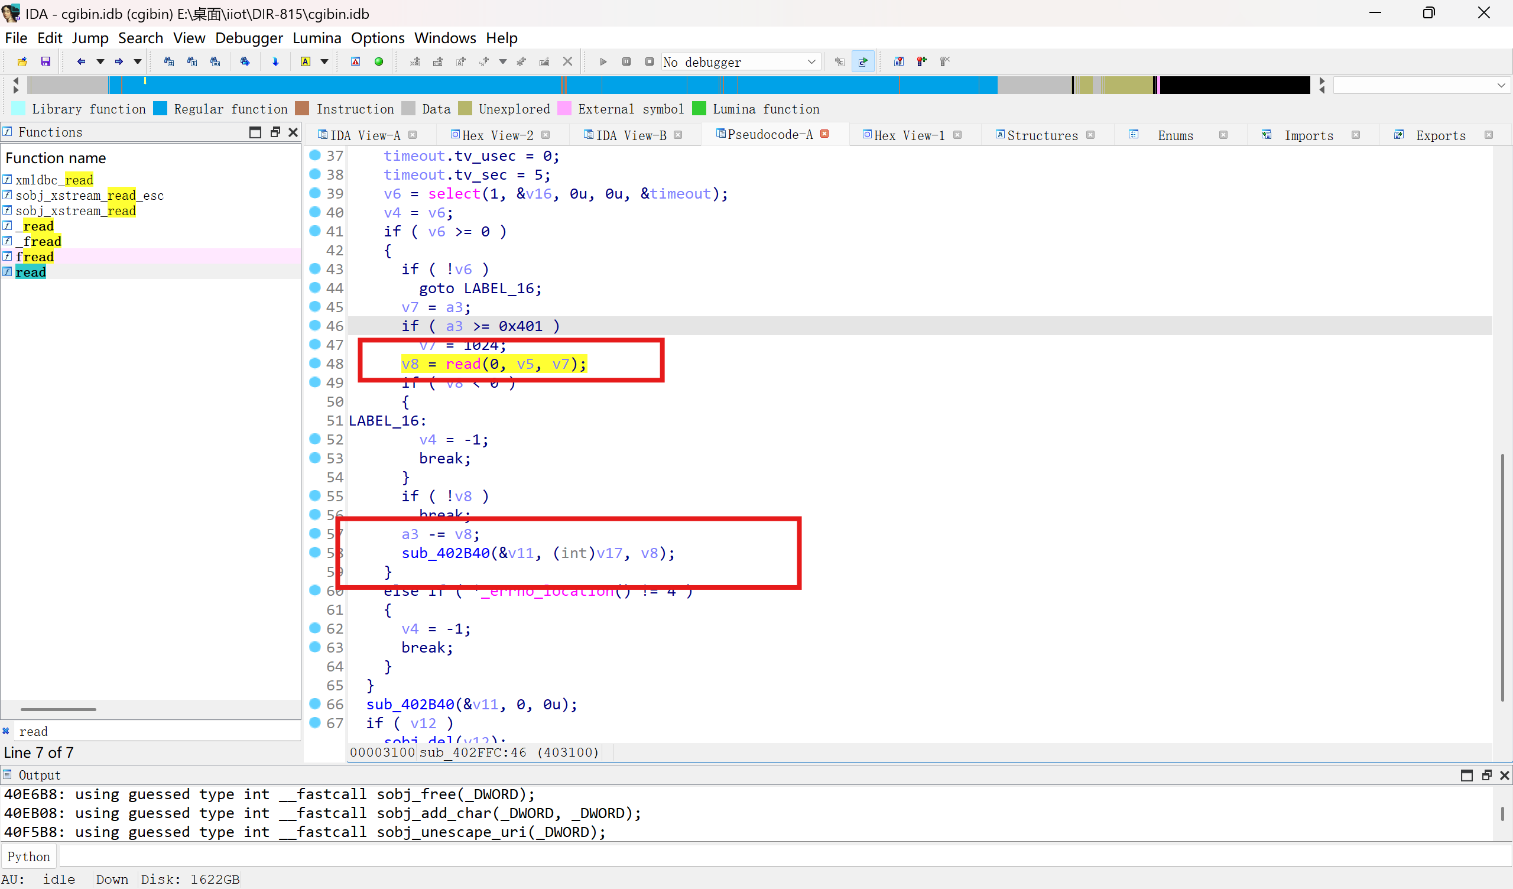Click the Lumina function green legend swatch
Viewport: 1513px width, 889px height.
(699, 109)
